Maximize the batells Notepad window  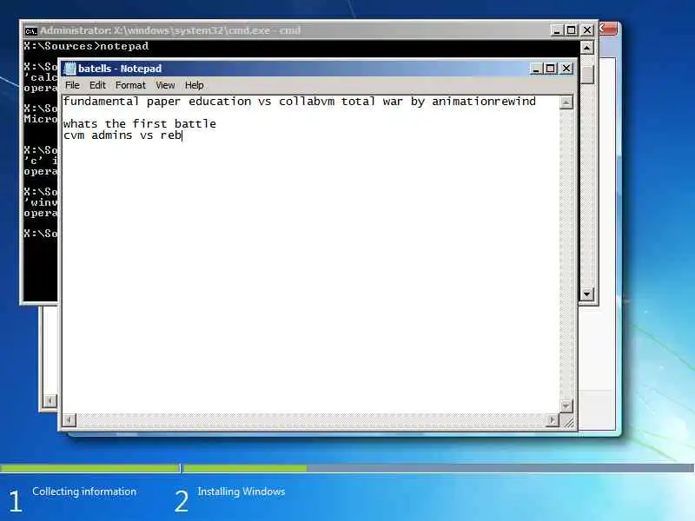coord(551,69)
